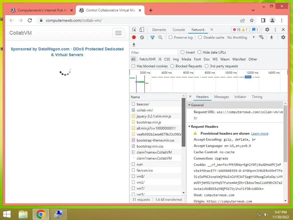Open the tab search chevron in title bar
Image resolution: width=293 pixels, height=220 pixels.
tap(253, 10)
